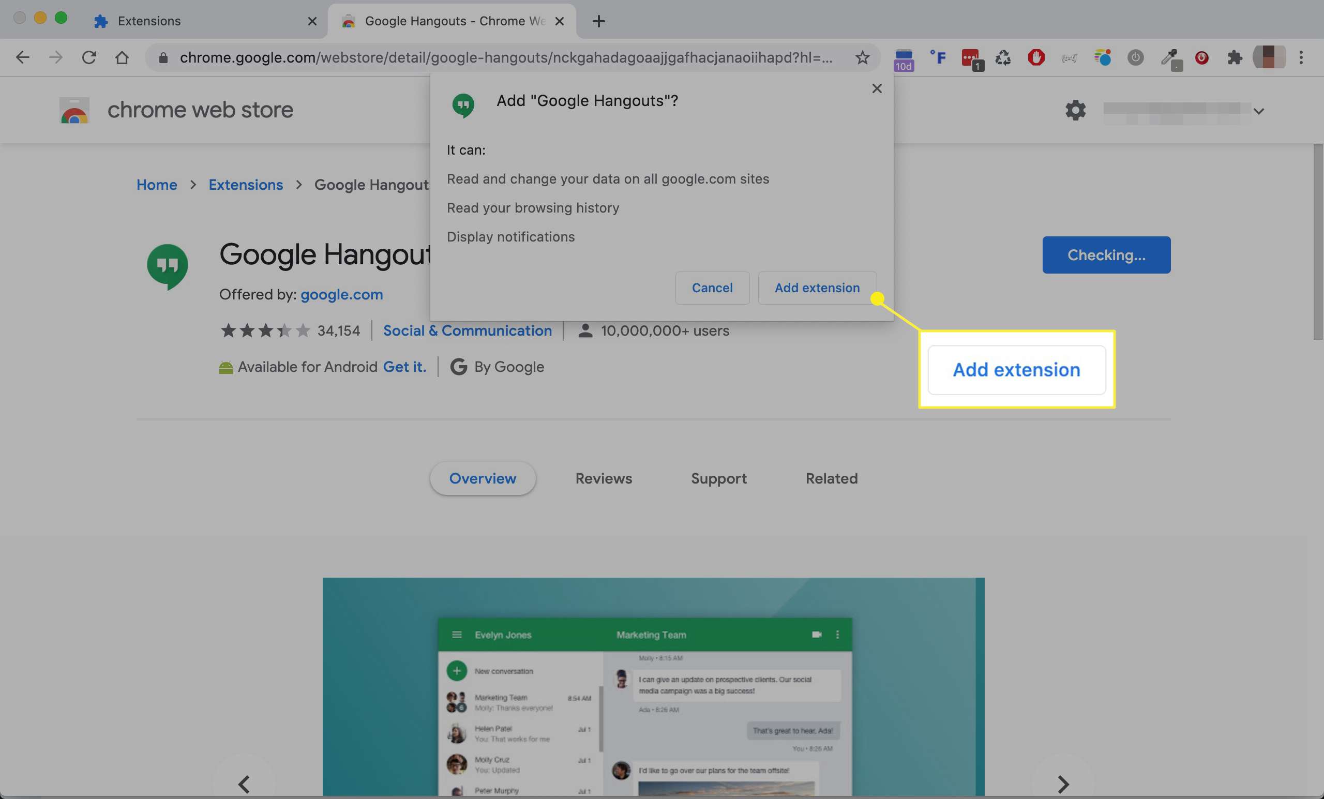This screenshot has height=799, width=1324.
Task: Expand the account dropdown arrow
Action: 1258,111
